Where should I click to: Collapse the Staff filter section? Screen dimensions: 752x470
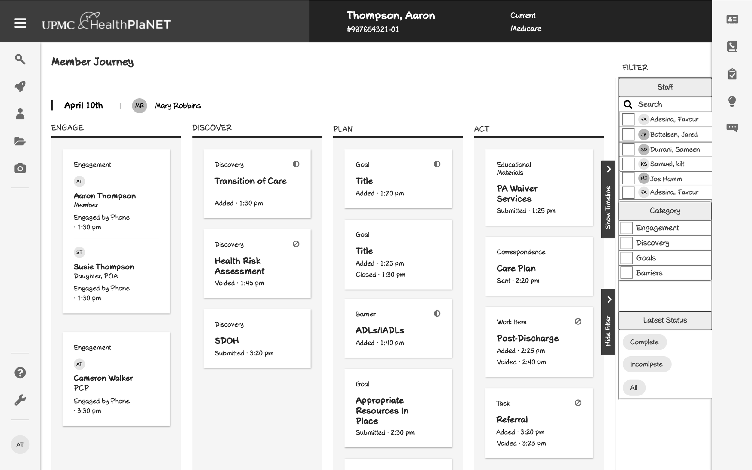[665, 87]
